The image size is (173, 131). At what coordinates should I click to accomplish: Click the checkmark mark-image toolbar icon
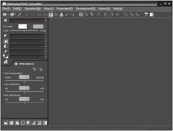(x=118, y=15)
